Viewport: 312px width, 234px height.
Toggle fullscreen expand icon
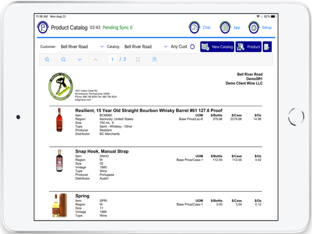[138, 59]
